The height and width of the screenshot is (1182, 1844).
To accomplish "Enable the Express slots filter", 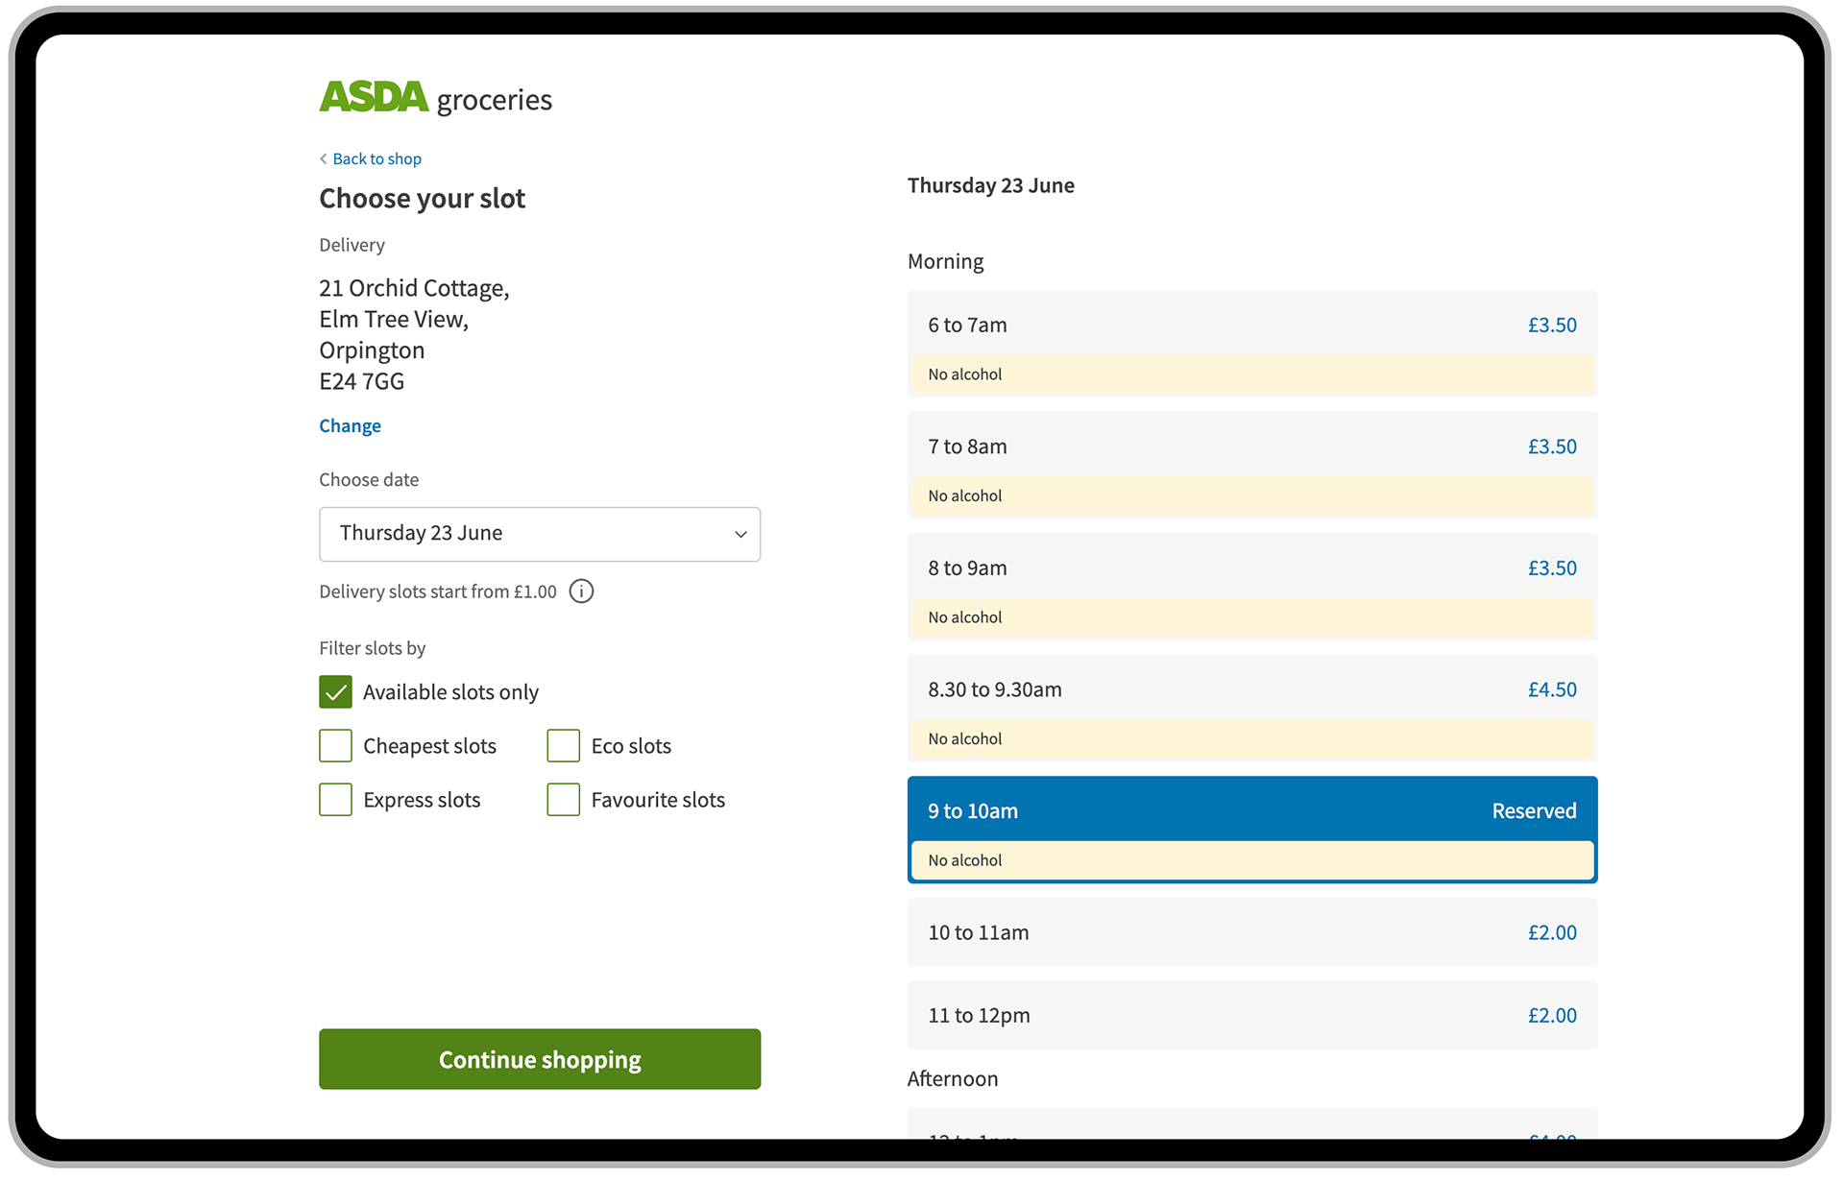I will [335, 800].
